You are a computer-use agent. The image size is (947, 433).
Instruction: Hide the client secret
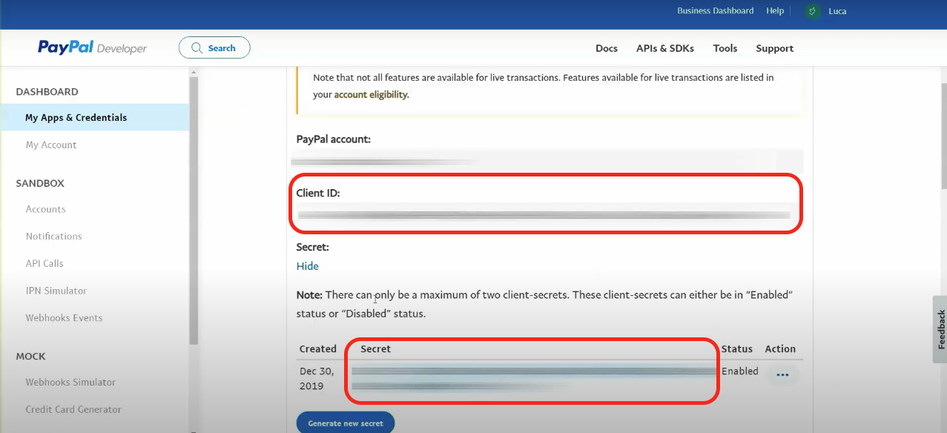click(307, 266)
